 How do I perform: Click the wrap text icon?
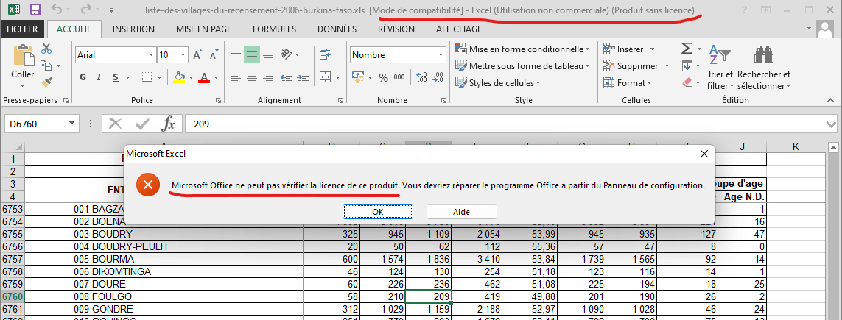325,54
